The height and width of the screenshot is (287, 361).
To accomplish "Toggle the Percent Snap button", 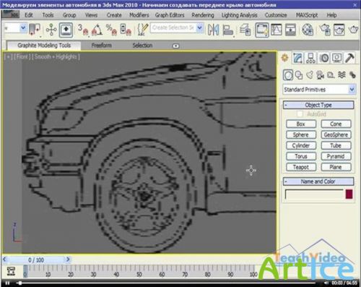I will click(x=112, y=30).
